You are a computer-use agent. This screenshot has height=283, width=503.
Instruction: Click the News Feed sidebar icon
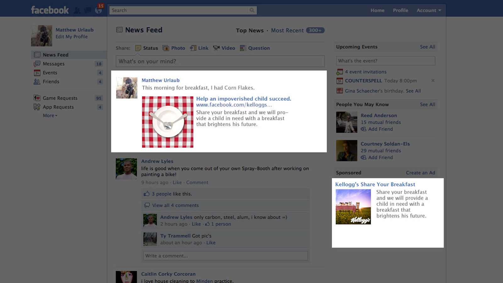click(37, 55)
